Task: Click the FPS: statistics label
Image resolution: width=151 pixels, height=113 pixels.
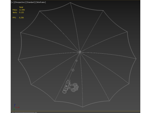Action: 14,18
